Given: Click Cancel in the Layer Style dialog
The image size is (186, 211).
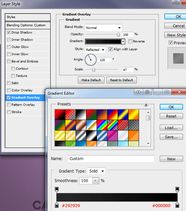Looking at the screenshot, I should point(175,26).
